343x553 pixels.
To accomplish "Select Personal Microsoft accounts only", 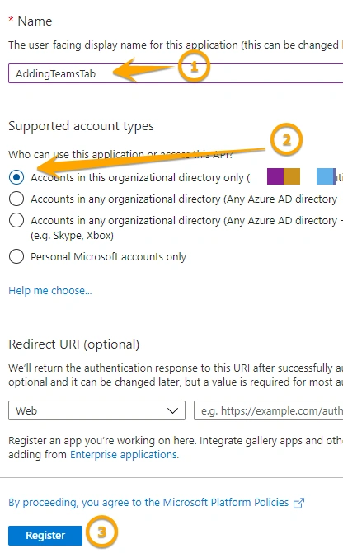I will pyautogui.click(x=16, y=256).
